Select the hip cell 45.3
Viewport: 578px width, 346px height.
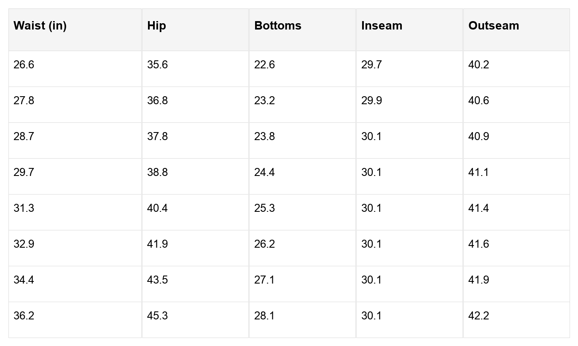click(157, 316)
